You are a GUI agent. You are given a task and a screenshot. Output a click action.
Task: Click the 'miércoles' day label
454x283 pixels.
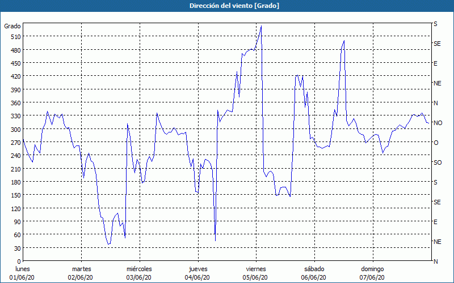click(x=139, y=269)
